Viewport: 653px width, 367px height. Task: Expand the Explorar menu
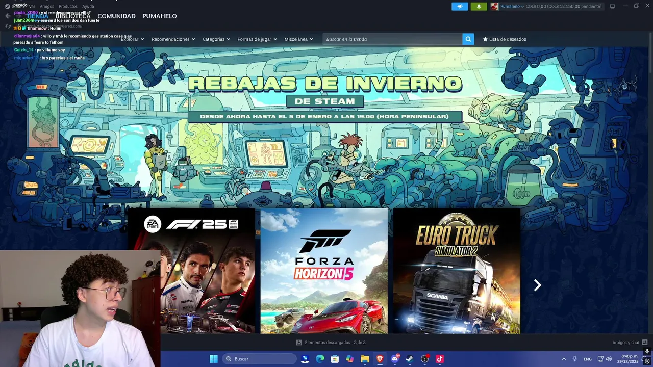point(132,39)
